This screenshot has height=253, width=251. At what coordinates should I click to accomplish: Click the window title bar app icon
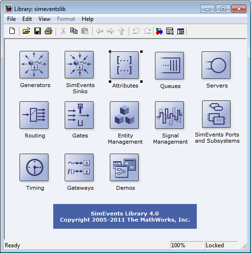(x=9, y=9)
